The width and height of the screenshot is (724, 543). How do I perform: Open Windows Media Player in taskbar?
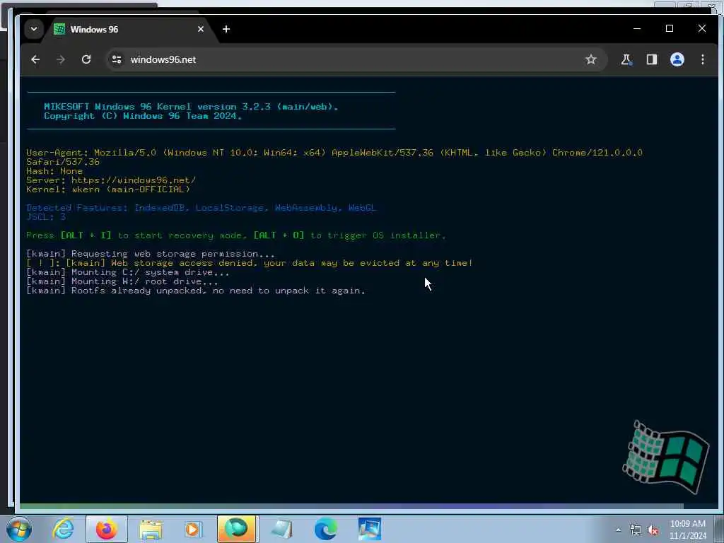192,529
